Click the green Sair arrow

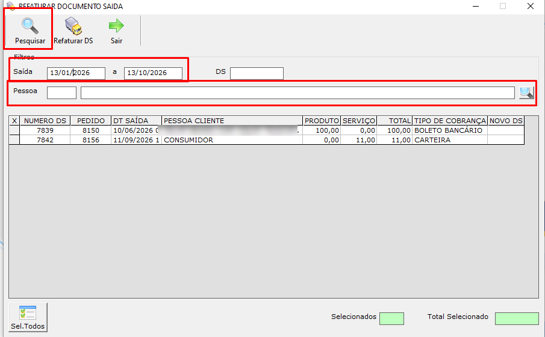116,26
